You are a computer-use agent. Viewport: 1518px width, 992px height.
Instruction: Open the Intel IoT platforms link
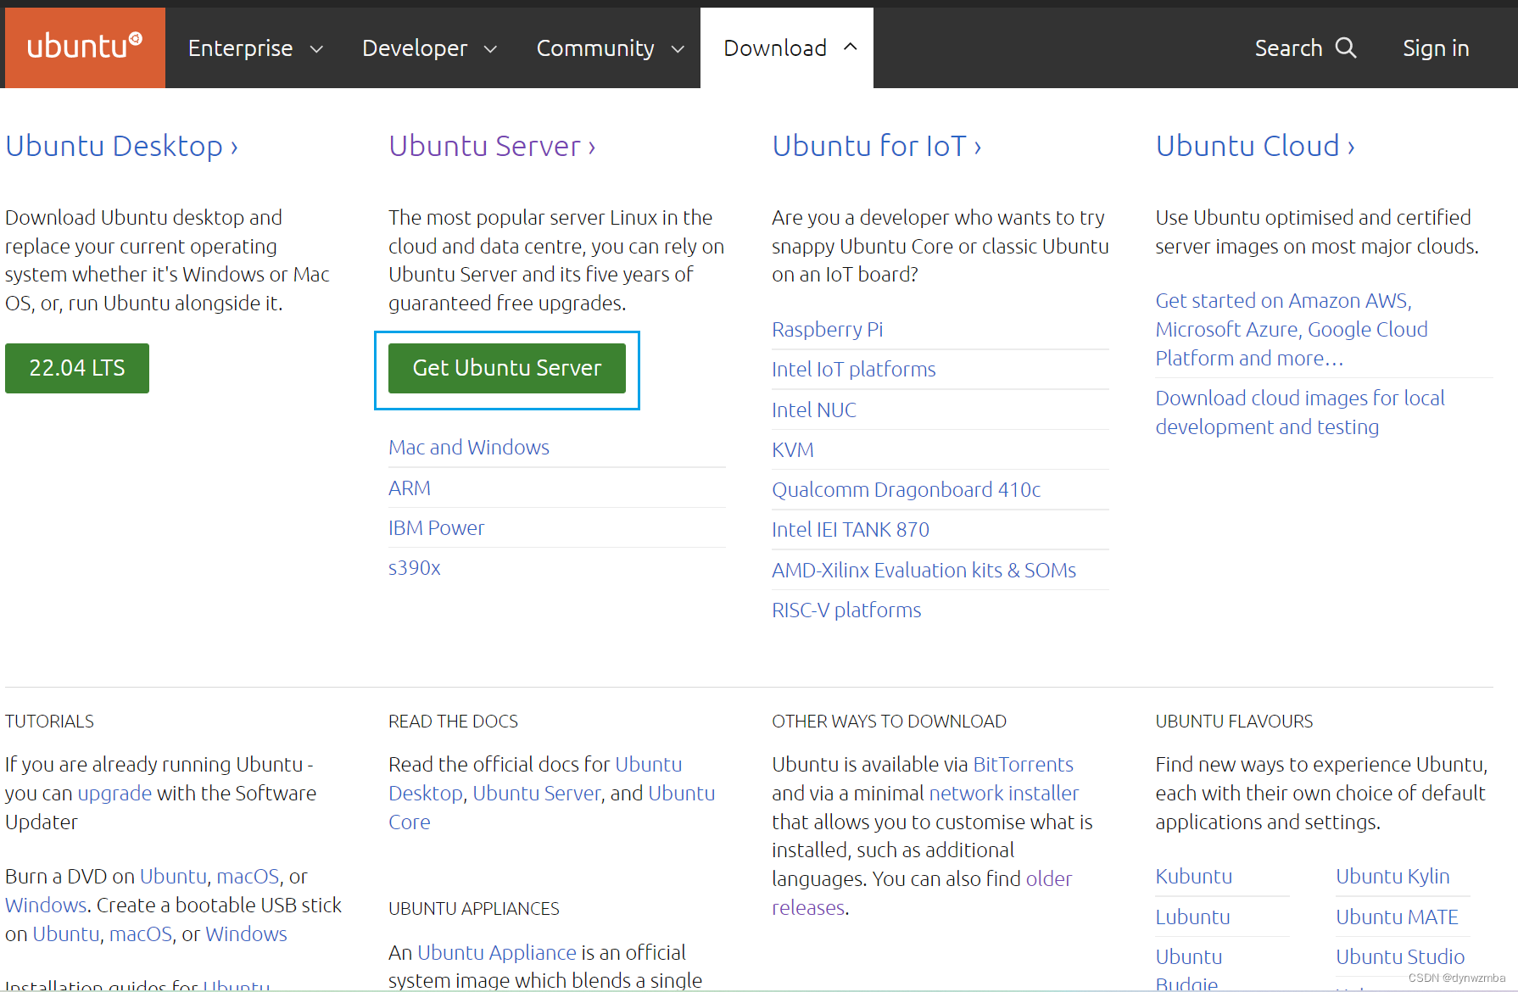(854, 370)
